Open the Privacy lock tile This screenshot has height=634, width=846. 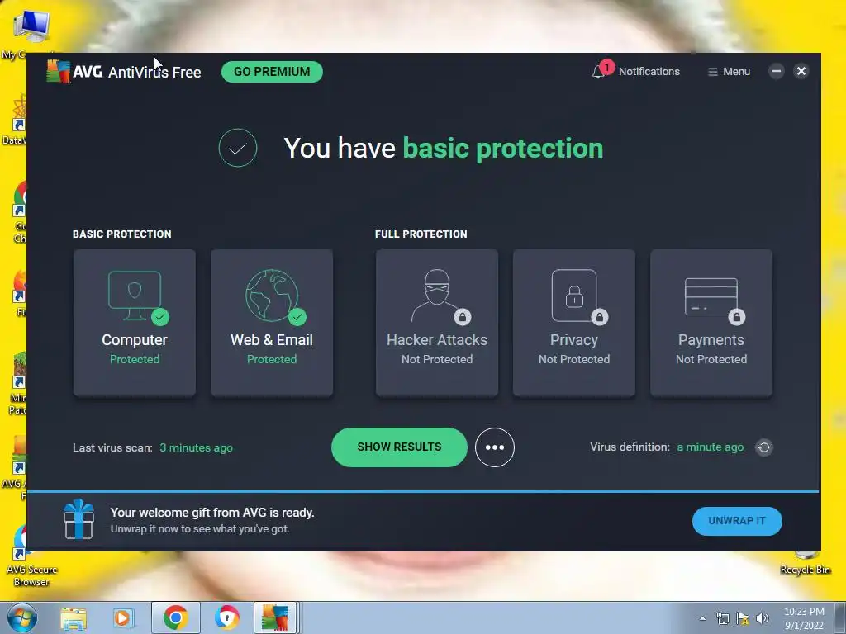[574, 323]
